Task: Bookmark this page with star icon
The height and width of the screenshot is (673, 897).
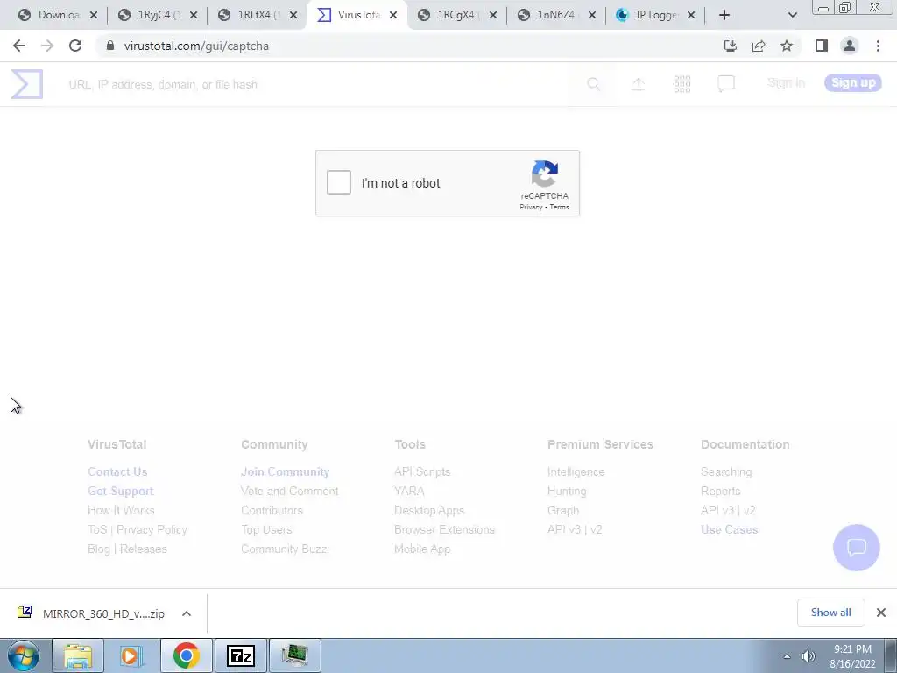Action: pyautogui.click(x=787, y=46)
